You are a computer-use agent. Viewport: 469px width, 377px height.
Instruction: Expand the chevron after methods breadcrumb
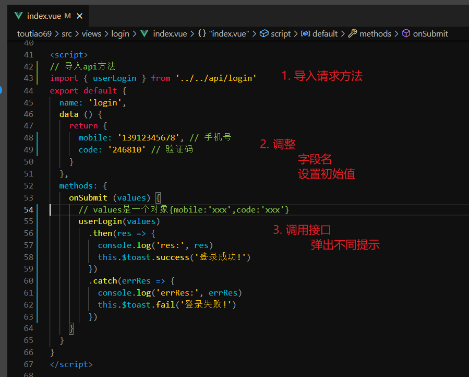[396, 34]
